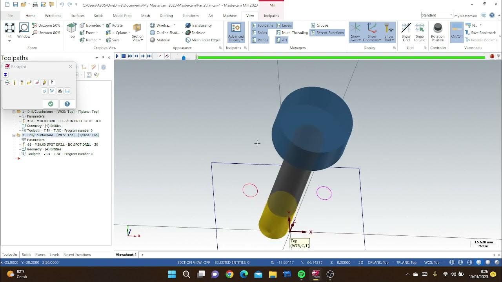Toggle Backside display
The image size is (502, 282).
[195, 33]
